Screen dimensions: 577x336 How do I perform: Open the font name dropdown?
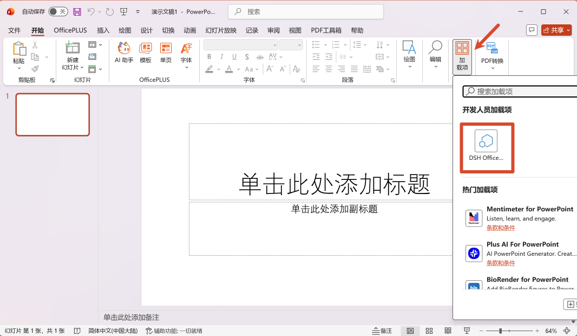(275, 45)
